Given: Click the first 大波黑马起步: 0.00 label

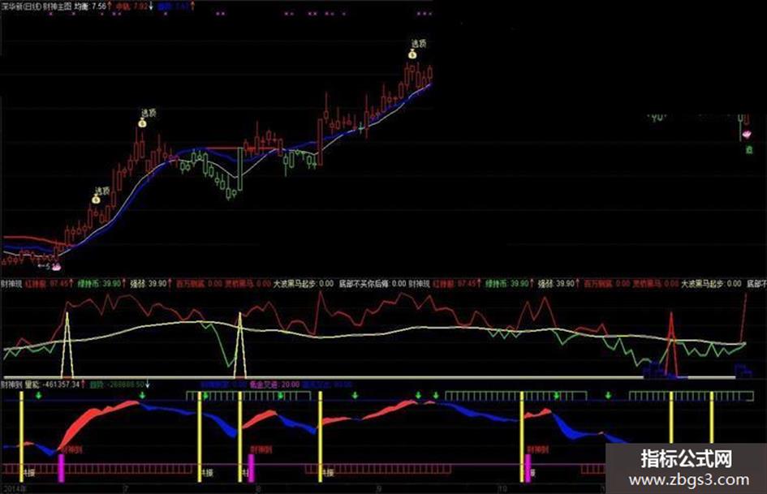Looking at the screenshot, I should coord(303,283).
